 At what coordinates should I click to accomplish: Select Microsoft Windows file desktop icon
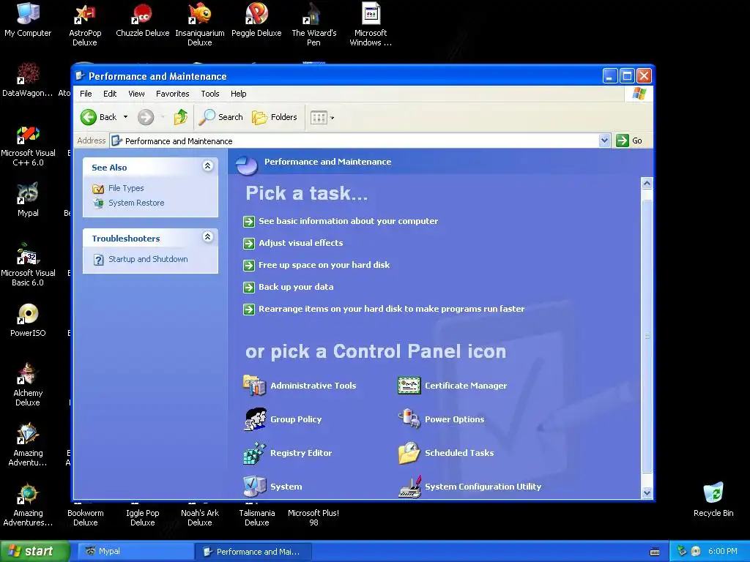pos(371,24)
